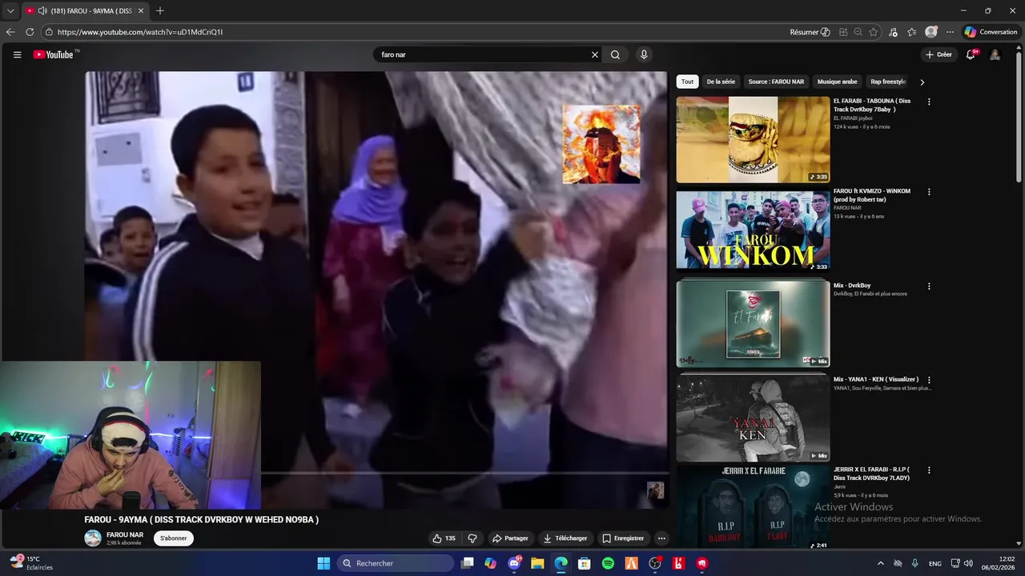Open File Explorer from the taskbar
This screenshot has height=576, width=1025.
pos(537,563)
